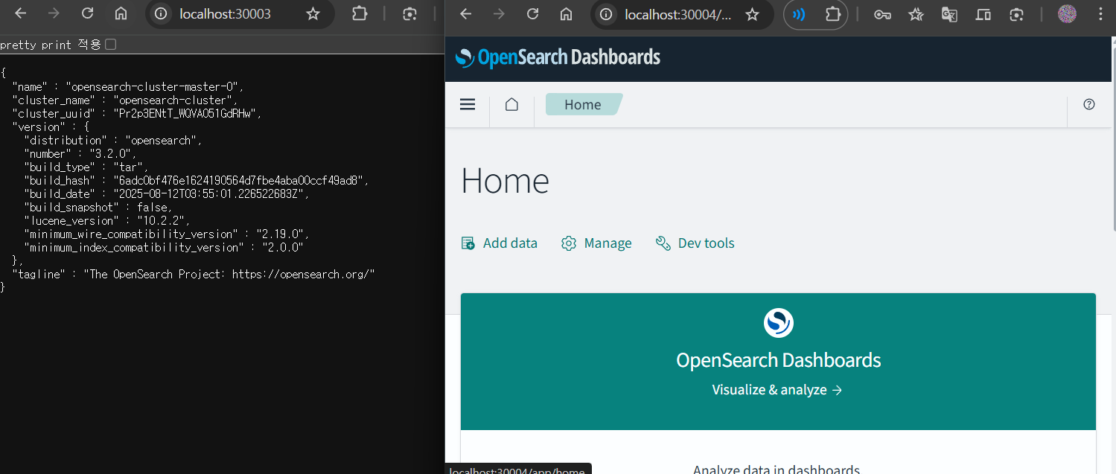Go back in the left browser window
Screen dimensions: 1116x474
click(x=21, y=13)
